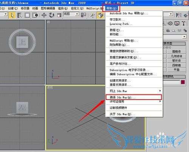
Task: Switch to the Utilities hammer panel icon
Action: click(x=184, y=23)
